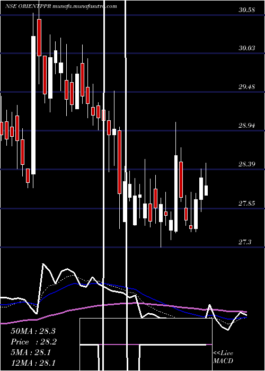Click the 27.85 price axis label
The image size is (265, 371).
(x=246, y=203)
